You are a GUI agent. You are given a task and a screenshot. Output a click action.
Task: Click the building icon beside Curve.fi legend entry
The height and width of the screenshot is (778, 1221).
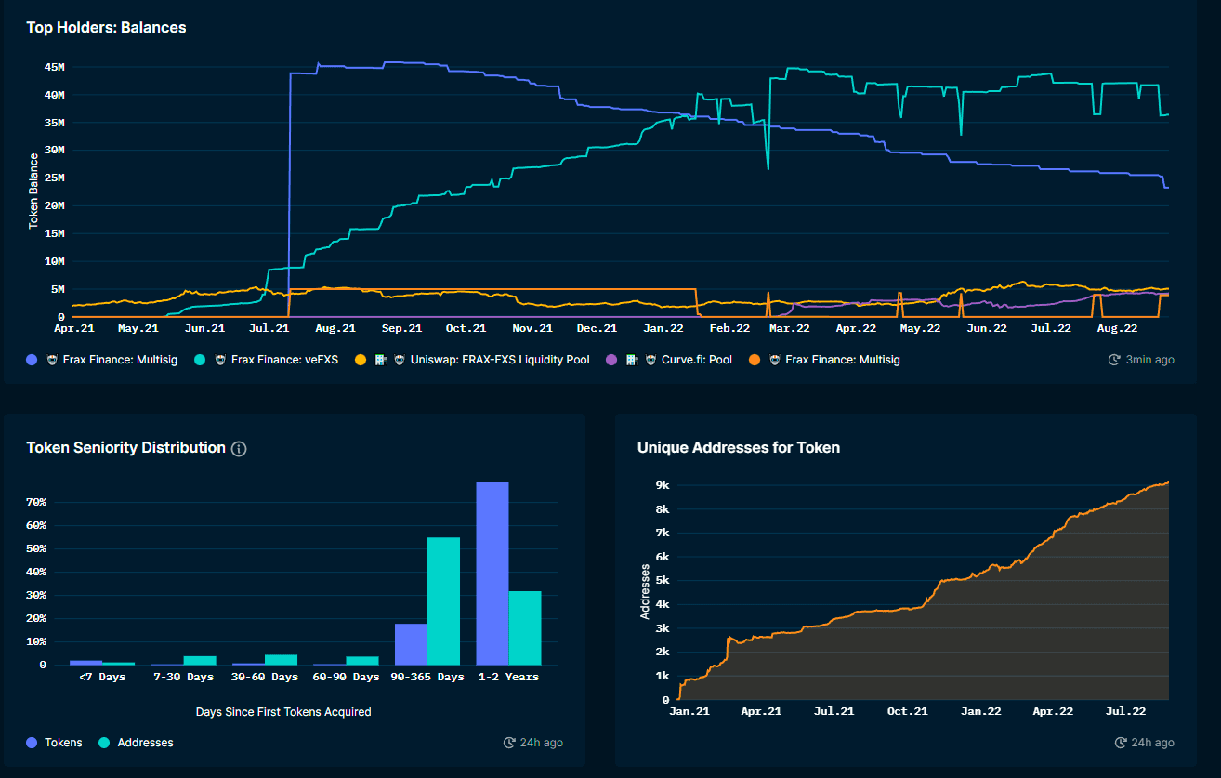[633, 360]
